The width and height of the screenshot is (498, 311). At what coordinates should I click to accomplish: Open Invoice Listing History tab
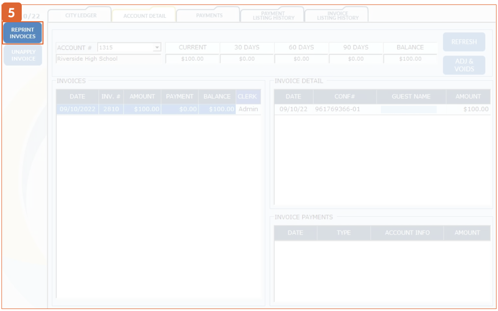337,16
